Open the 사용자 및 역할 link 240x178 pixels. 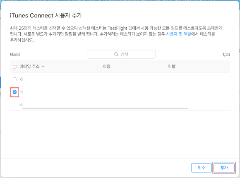(178, 34)
